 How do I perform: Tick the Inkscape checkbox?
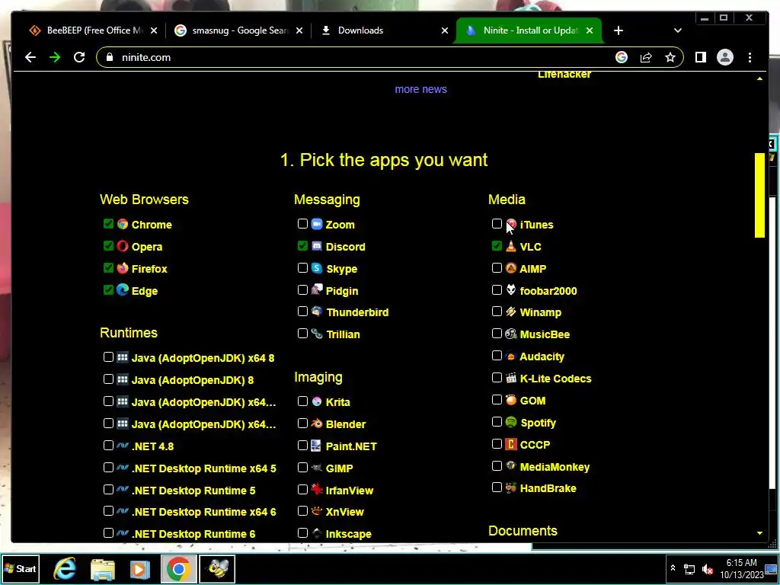coord(302,532)
